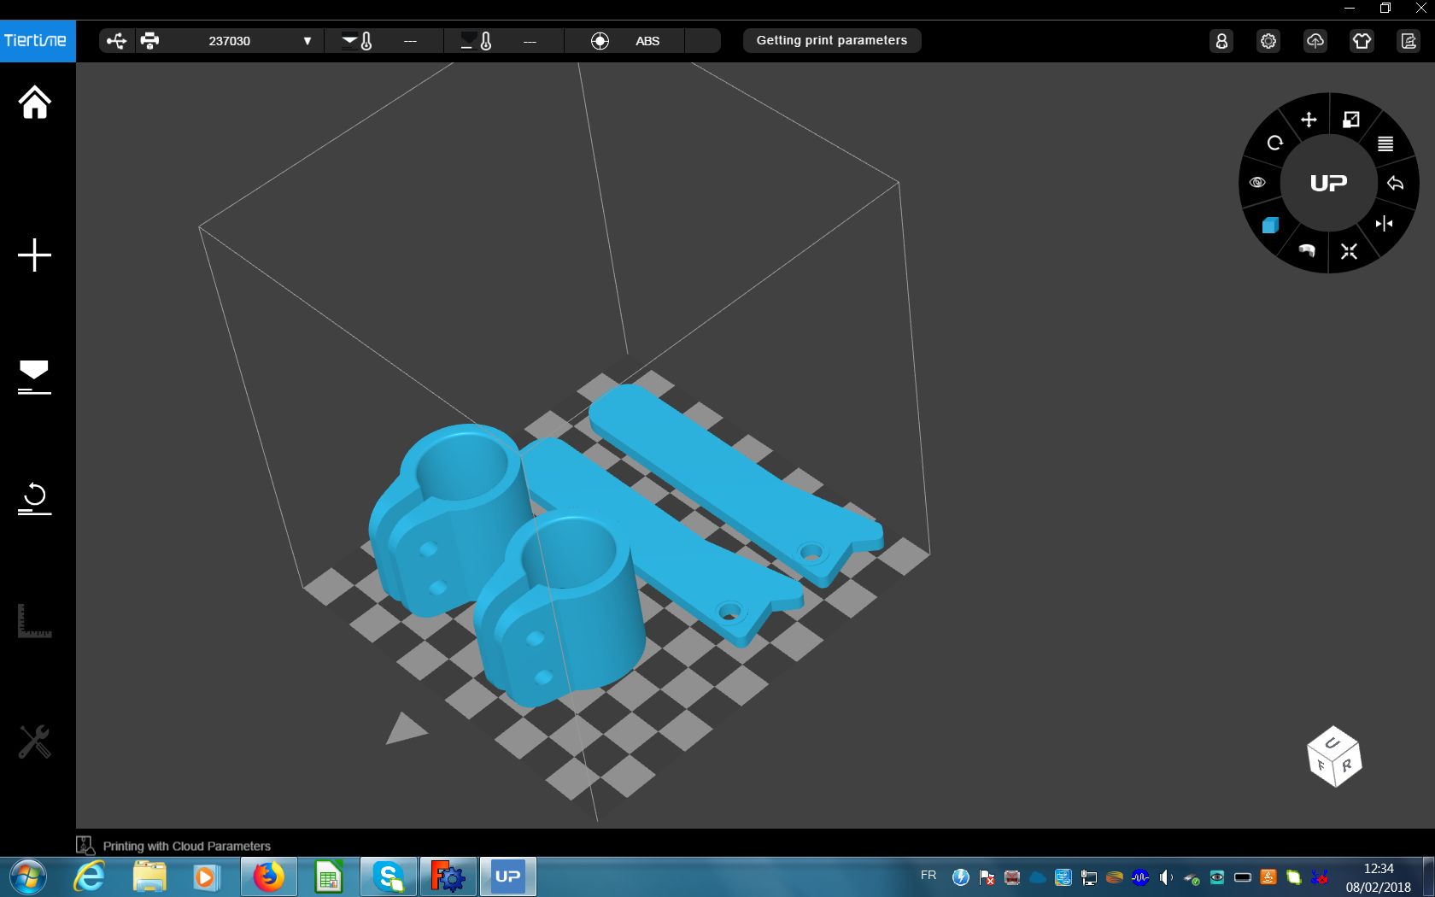Image resolution: width=1435 pixels, height=897 pixels.
Task: Click the Getting print parameters button
Action: (x=831, y=41)
